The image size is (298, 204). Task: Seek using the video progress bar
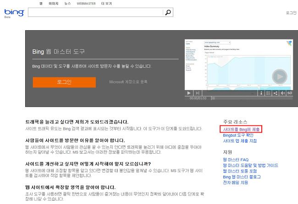click(x=252, y=98)
